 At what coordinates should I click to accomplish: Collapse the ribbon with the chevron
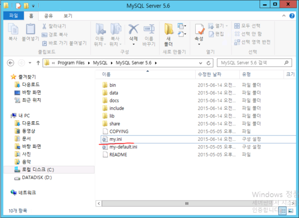tap(284, 16)
